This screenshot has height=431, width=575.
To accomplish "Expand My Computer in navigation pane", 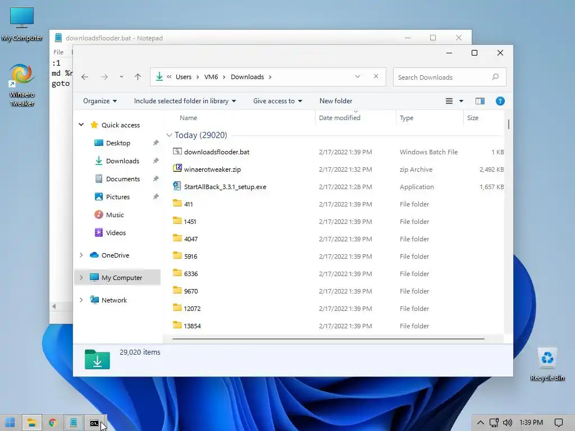I will 81,277.
